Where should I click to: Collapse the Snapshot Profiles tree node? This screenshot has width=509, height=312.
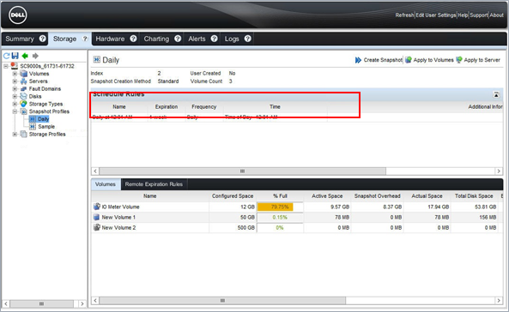pyautogui.click(x=15, y=111)
